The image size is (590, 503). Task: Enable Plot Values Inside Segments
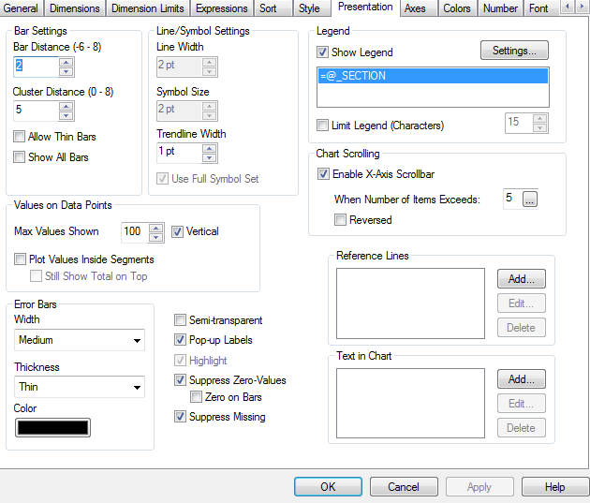pyautogui.click(x=20, y=259)
